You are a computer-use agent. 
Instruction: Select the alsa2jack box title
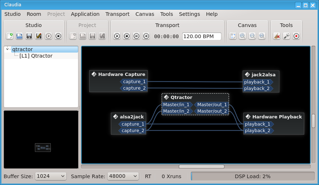pos(132,117)
